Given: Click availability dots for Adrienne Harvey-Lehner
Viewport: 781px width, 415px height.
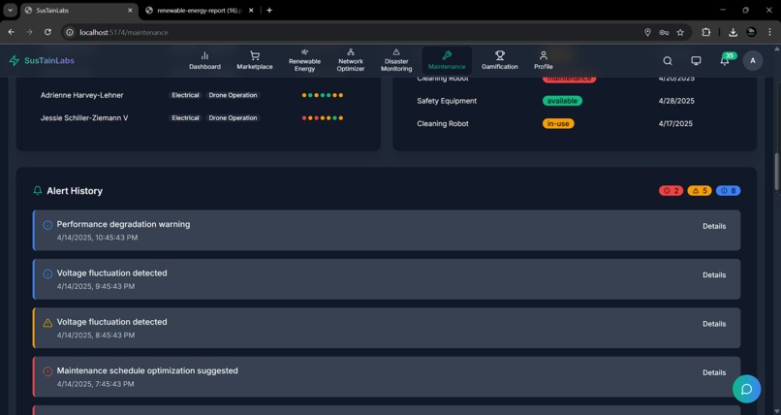Looking at the screenshot, I should pyautogui.click(x=323, y=95).
